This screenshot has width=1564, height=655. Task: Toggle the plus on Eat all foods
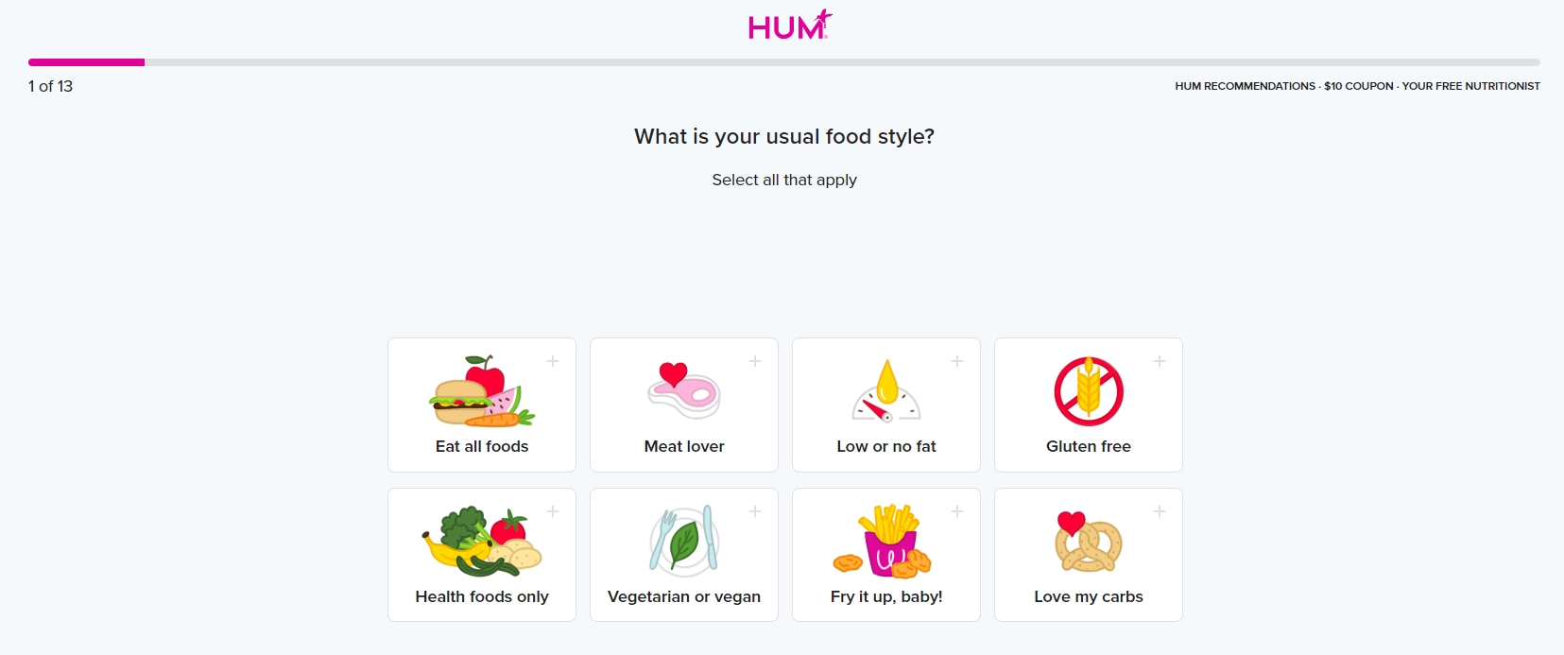(x=553, y=361)
